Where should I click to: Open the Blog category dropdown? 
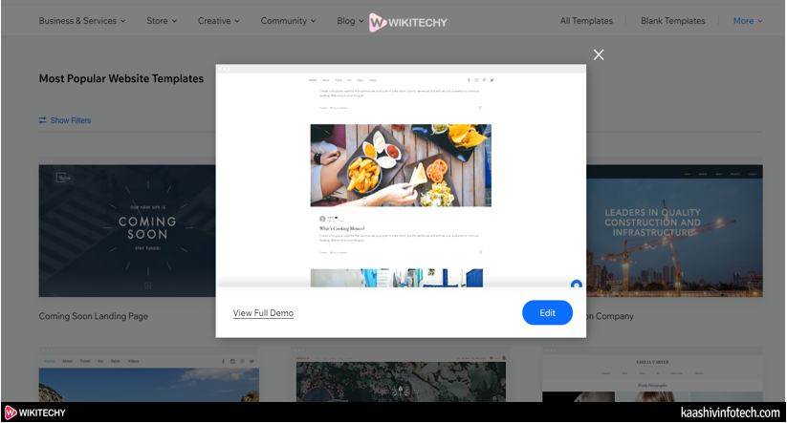tap(350, 21)
